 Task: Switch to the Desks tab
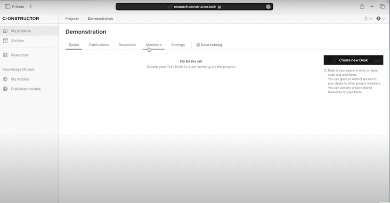[73, 45]
